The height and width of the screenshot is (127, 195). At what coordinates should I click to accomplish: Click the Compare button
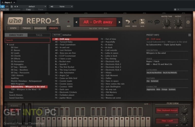pyautogui.click(x=16, y=9)
